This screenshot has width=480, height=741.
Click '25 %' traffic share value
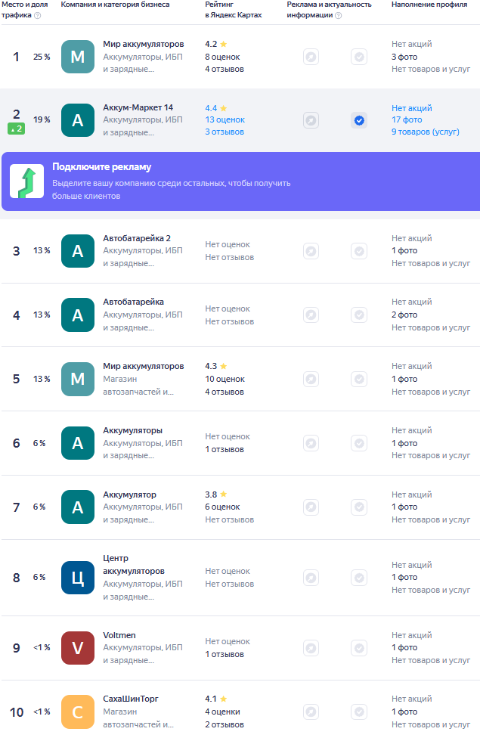[42, 57]
